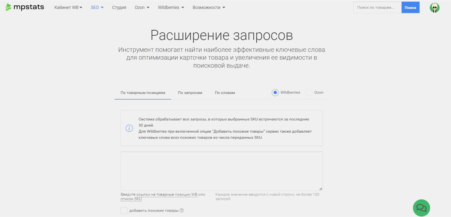Click the note about 100 records limit
The image size is (451, 217).
coord(267,196)
